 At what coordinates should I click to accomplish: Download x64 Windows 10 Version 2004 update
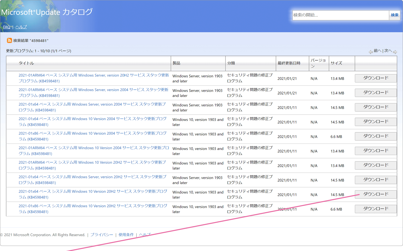click(x=376, y=122)
